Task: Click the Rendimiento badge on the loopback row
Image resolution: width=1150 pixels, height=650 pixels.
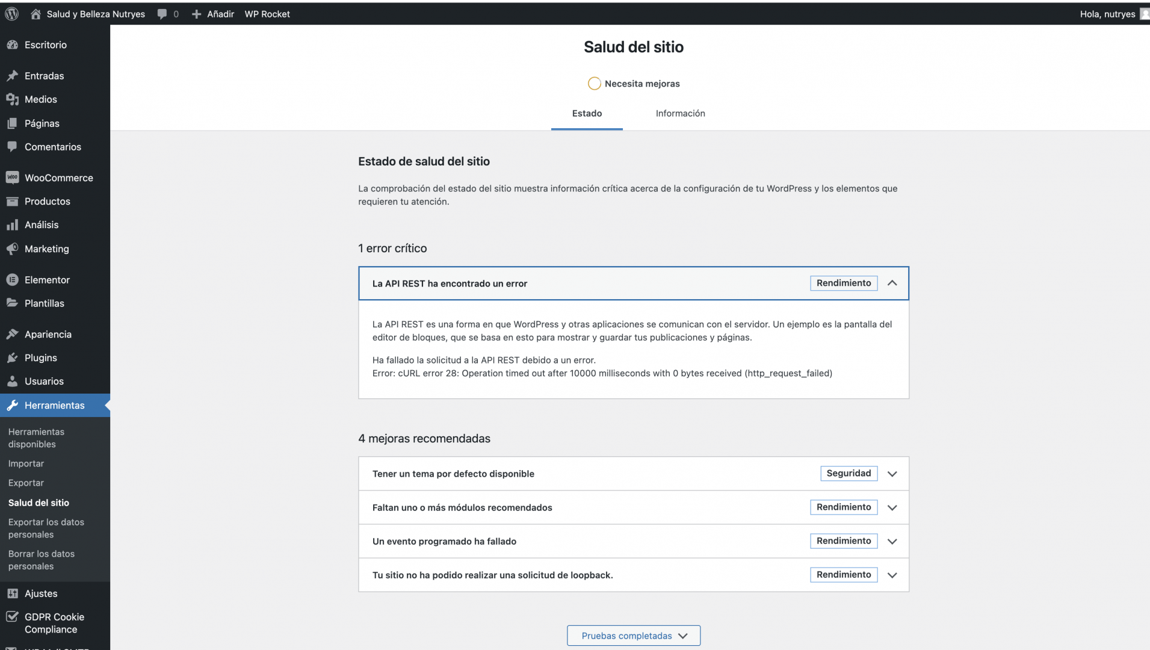Action: [844, 574]
